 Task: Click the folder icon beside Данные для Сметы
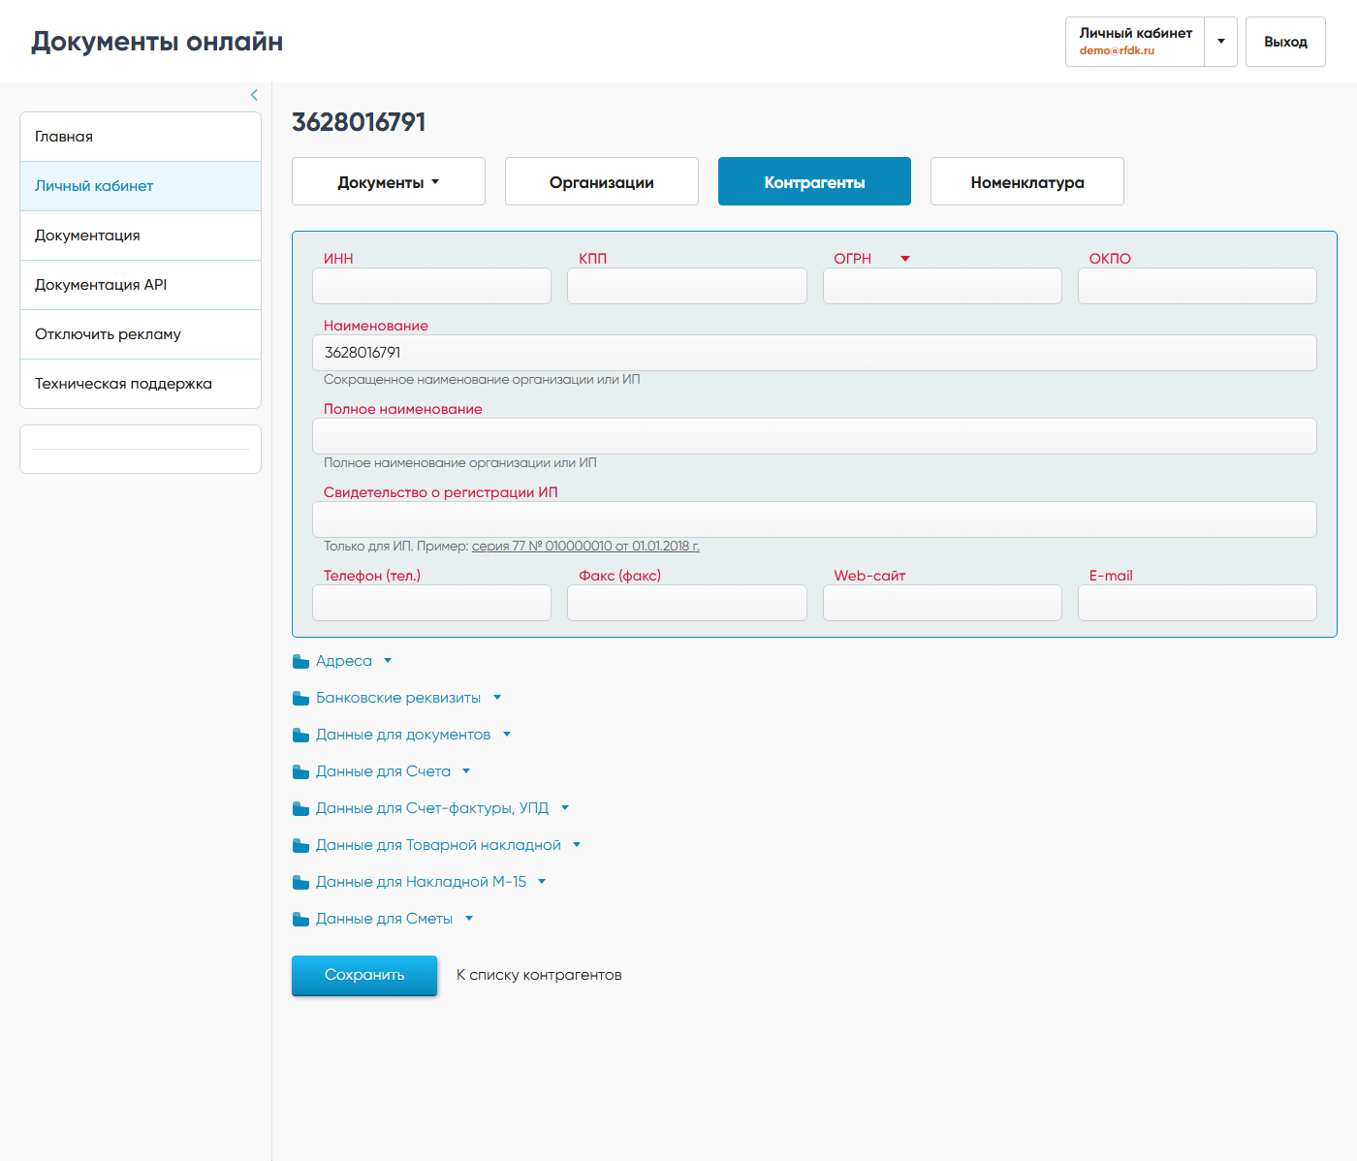[x=300, y=920]
